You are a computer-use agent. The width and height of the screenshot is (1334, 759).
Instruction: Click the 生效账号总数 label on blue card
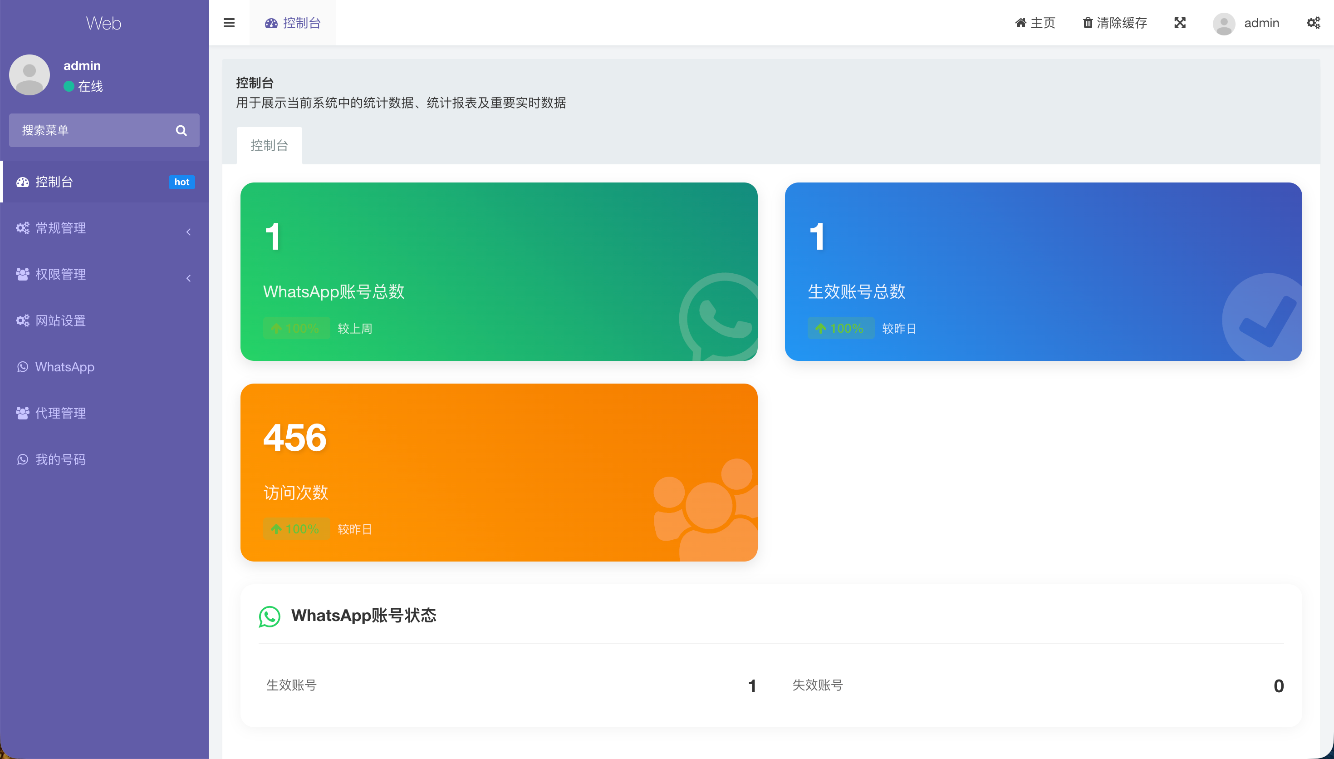click(856, 291)
